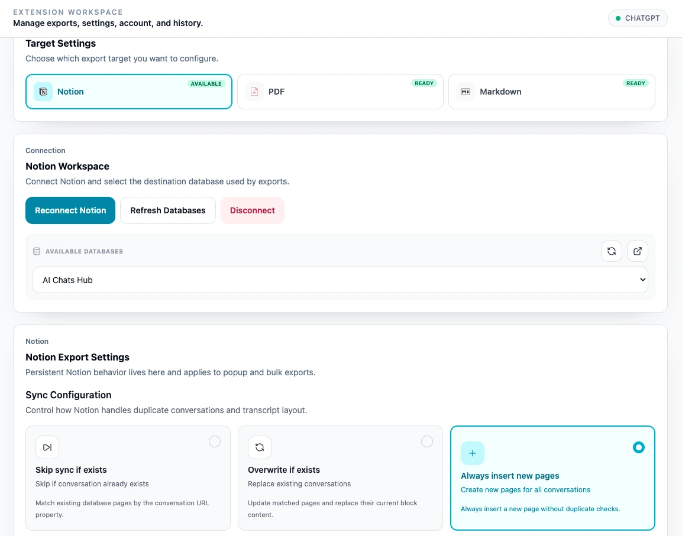
Task: Click the Target Settings heading
Action: (x=60, y=44)
